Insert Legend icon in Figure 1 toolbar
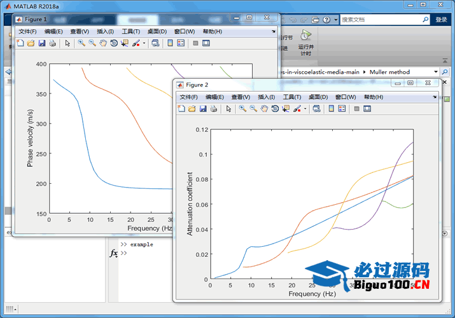Viewport: 455px width, 318px height. [x=181, y=43]
